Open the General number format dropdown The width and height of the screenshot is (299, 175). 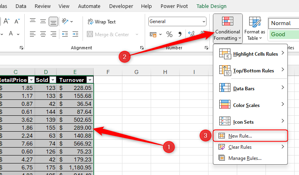click(177, 21)
